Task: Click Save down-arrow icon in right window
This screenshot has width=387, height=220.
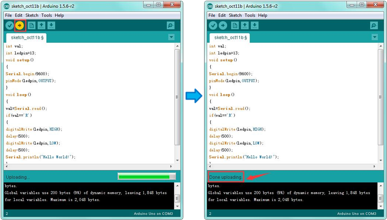Action: 255,26
